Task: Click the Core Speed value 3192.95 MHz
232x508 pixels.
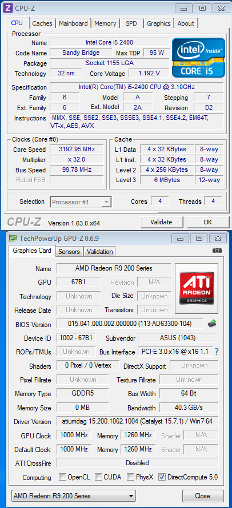Action: pyautogui.click(x=77, y=150)
